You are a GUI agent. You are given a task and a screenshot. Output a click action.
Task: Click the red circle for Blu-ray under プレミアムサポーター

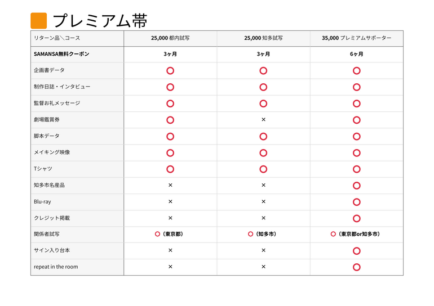coord(356,202)
